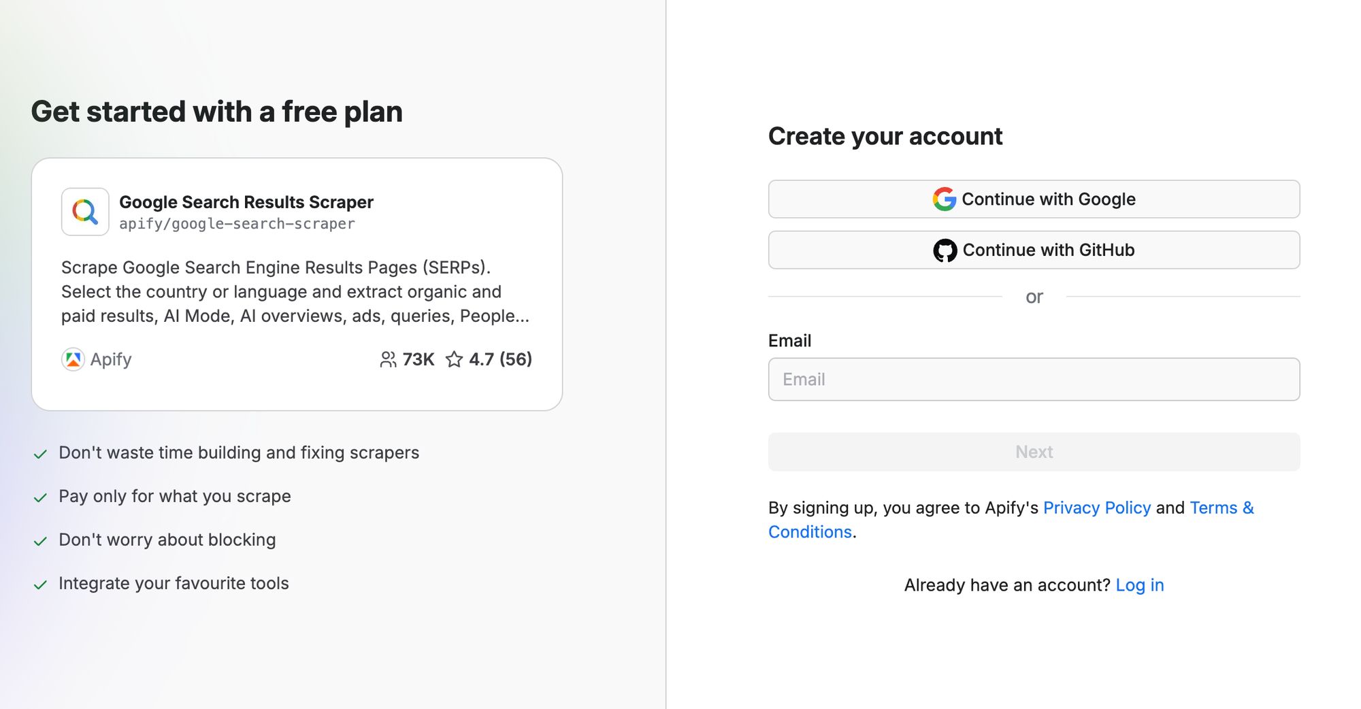Click the Next button
The image size is (1361, 709).
click(x=1034, y=451)
